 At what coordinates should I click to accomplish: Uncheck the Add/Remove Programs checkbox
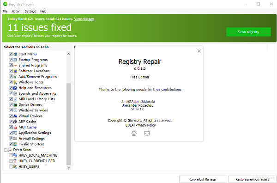11,76
